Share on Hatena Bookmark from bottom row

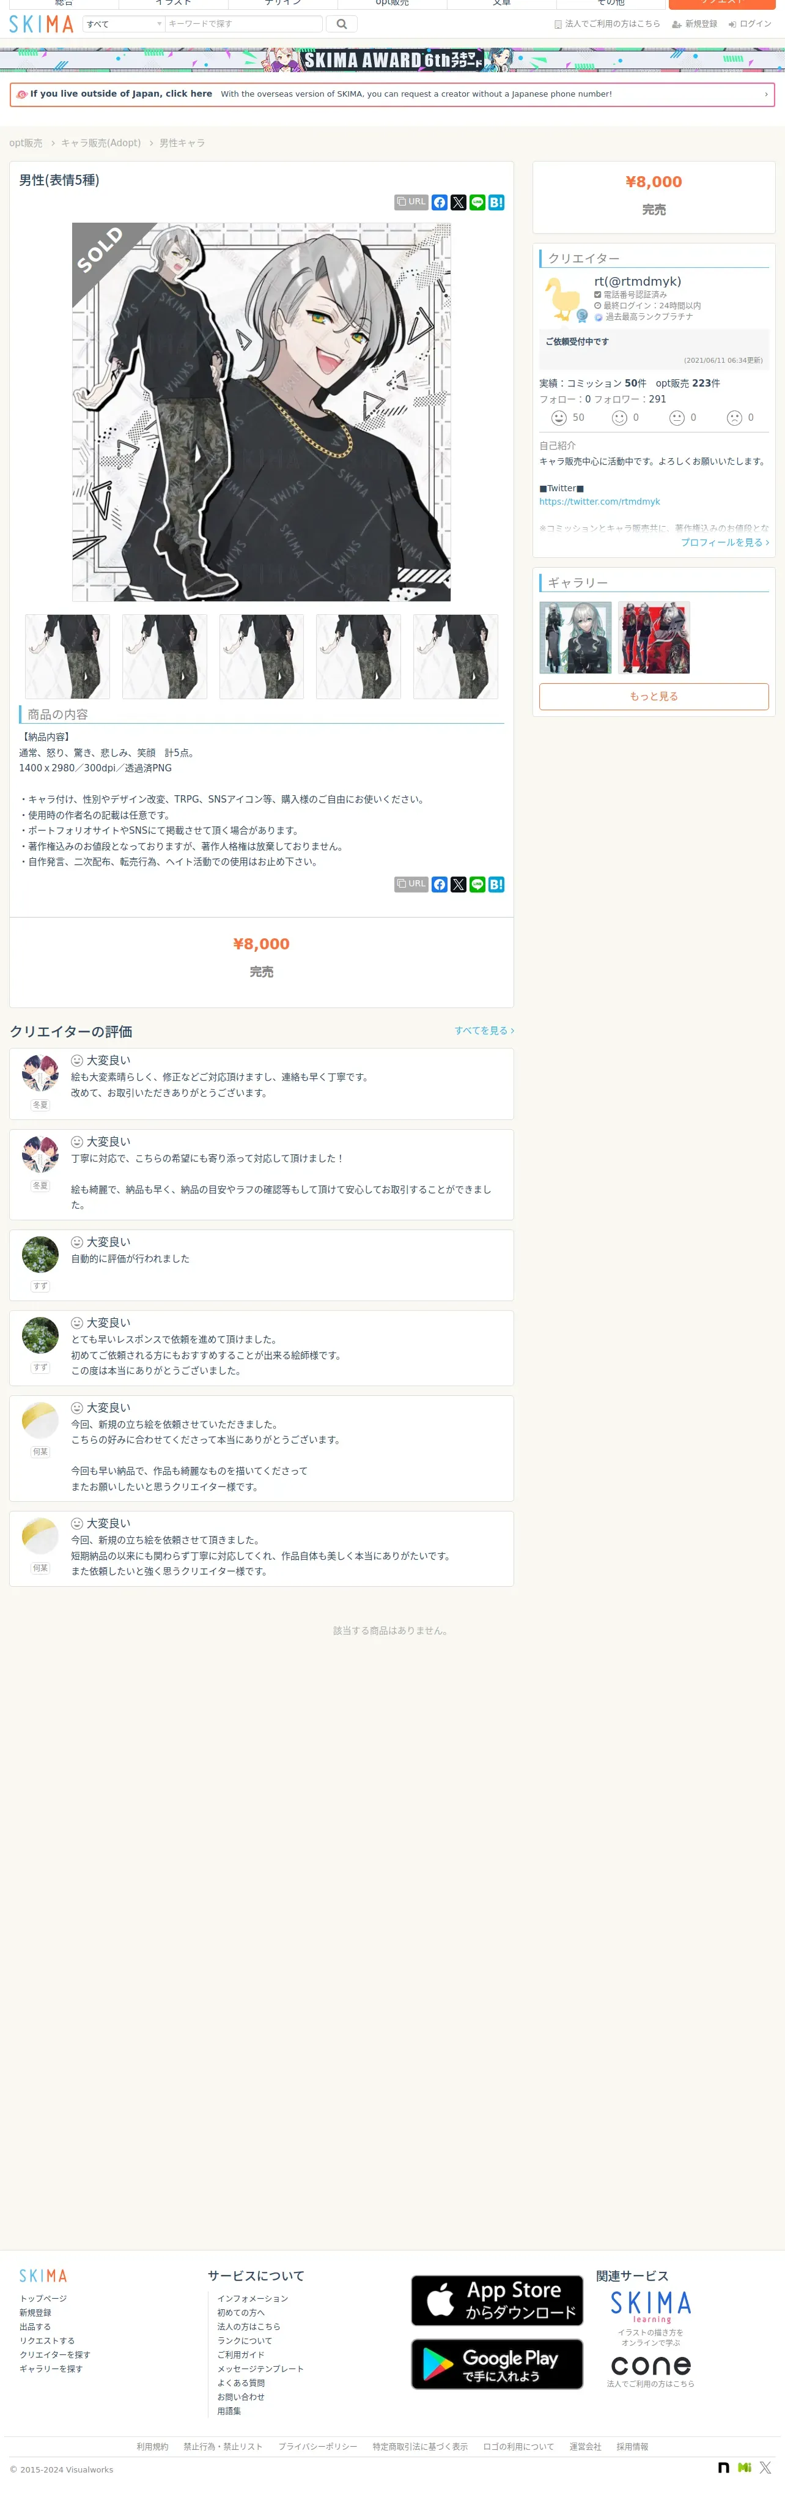coord(496,884)
